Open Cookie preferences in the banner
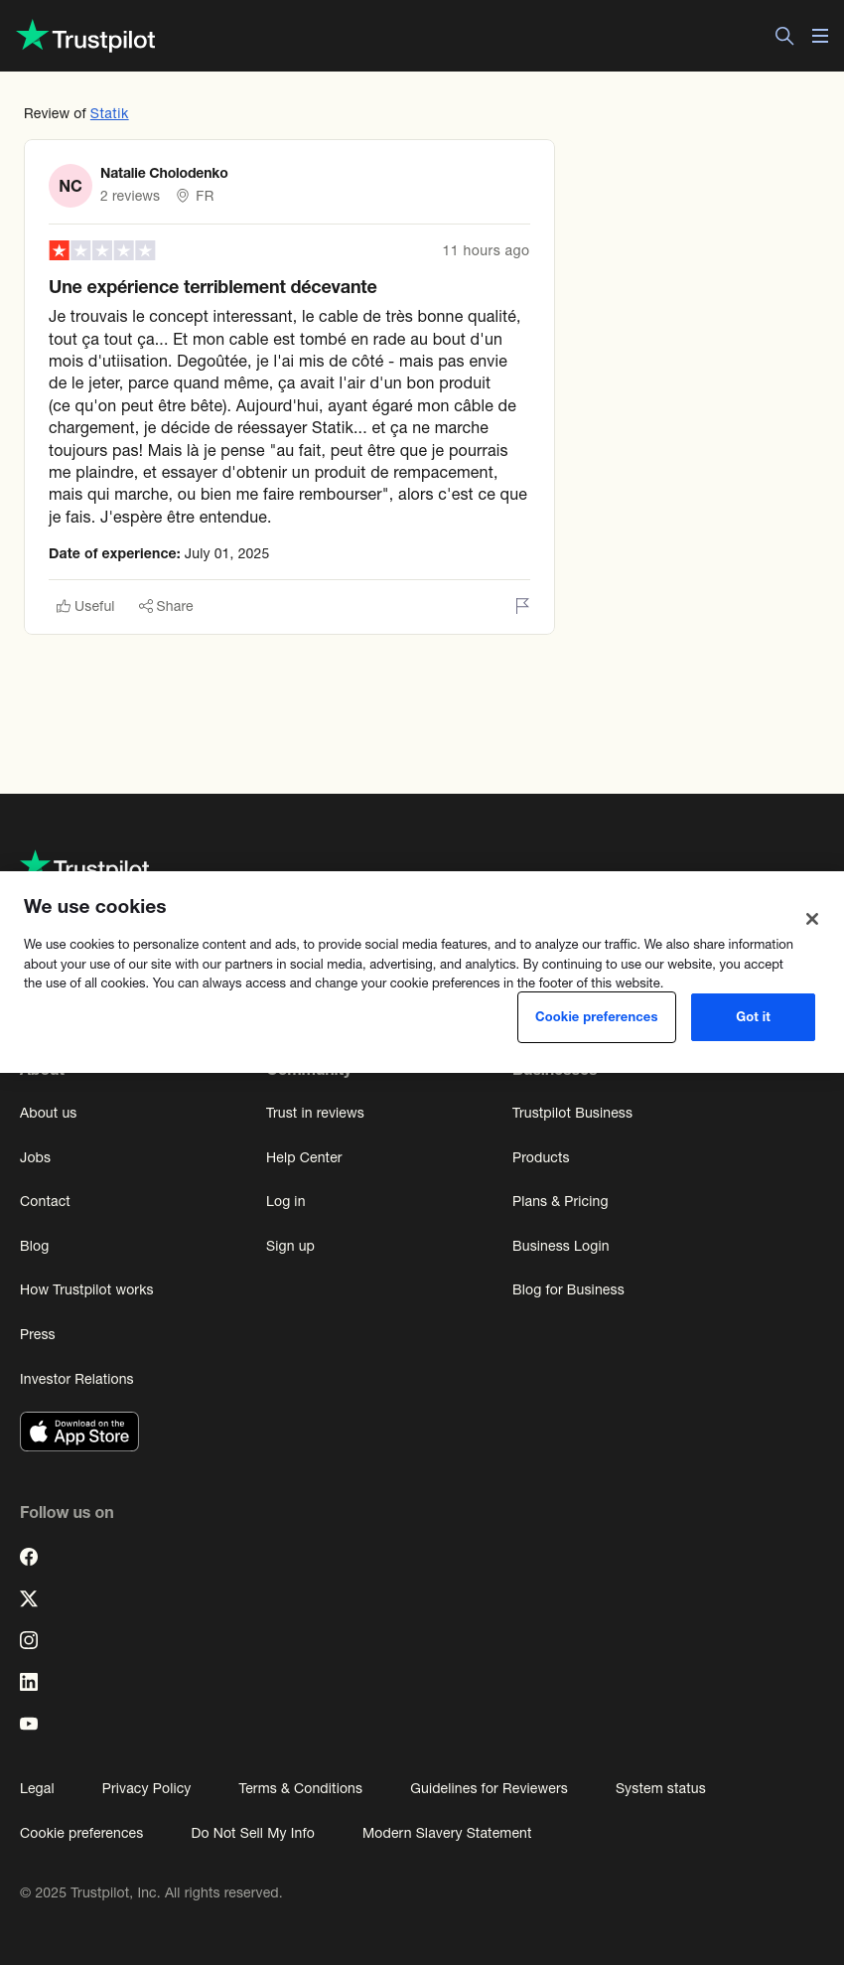The width and height of the screenshot is (844, 1965). [x=597, y=1017]
